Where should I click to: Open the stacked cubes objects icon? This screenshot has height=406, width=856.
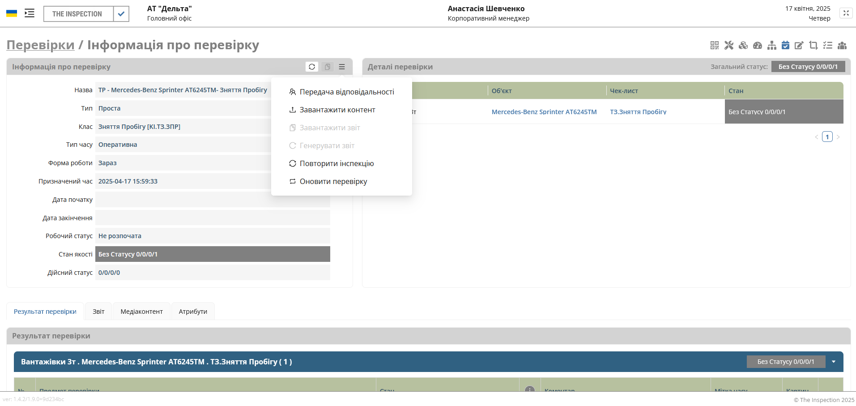743,45
